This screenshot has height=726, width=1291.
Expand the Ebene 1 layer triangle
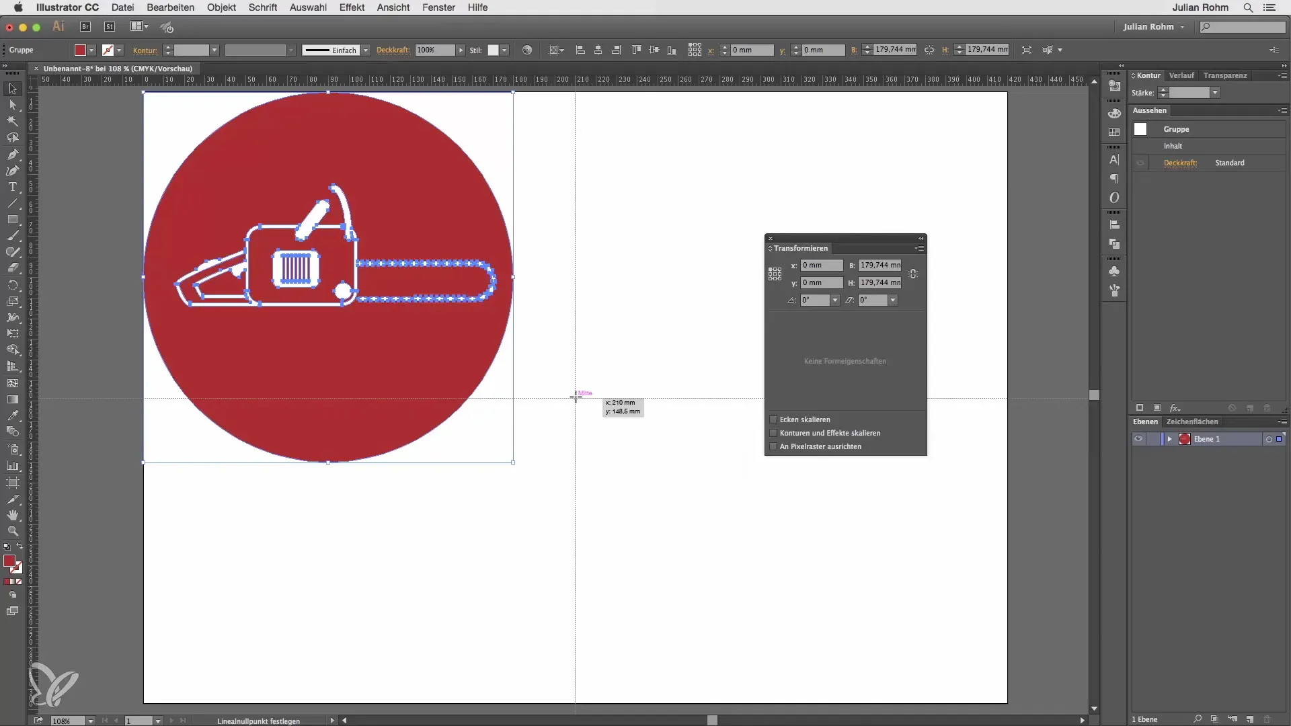pyautogui.click(x=1169, y=439)
